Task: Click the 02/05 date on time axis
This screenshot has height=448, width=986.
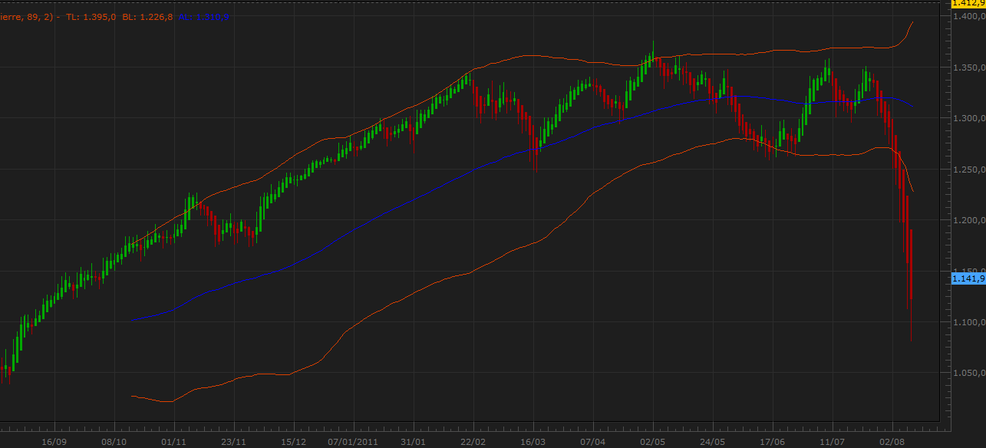Action: coord(652,442)
